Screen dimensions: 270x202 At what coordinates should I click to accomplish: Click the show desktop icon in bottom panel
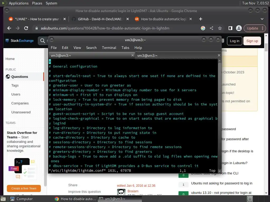[x=3, y=199]
